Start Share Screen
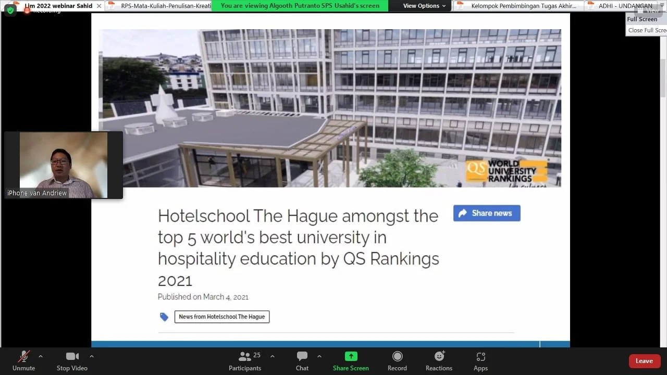 click(x=351, y=361)
